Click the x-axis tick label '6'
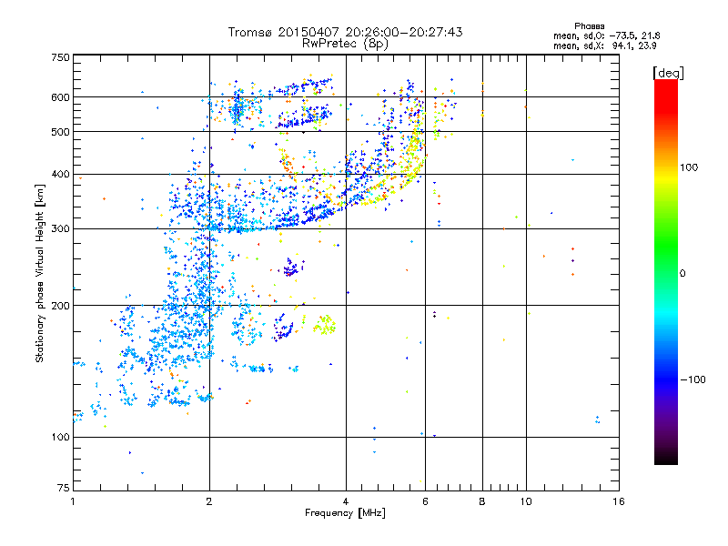Viewport: 728px width, 546px height. [x=425, y=501]
